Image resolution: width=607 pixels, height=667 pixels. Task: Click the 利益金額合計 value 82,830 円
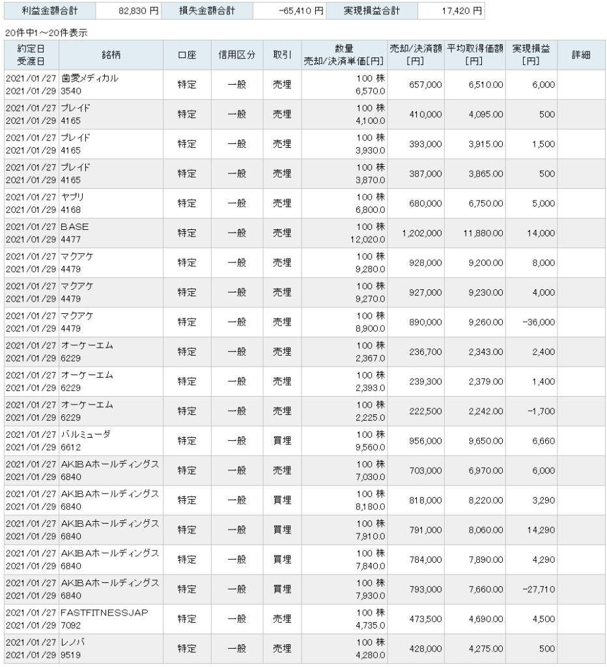[138, 10]
